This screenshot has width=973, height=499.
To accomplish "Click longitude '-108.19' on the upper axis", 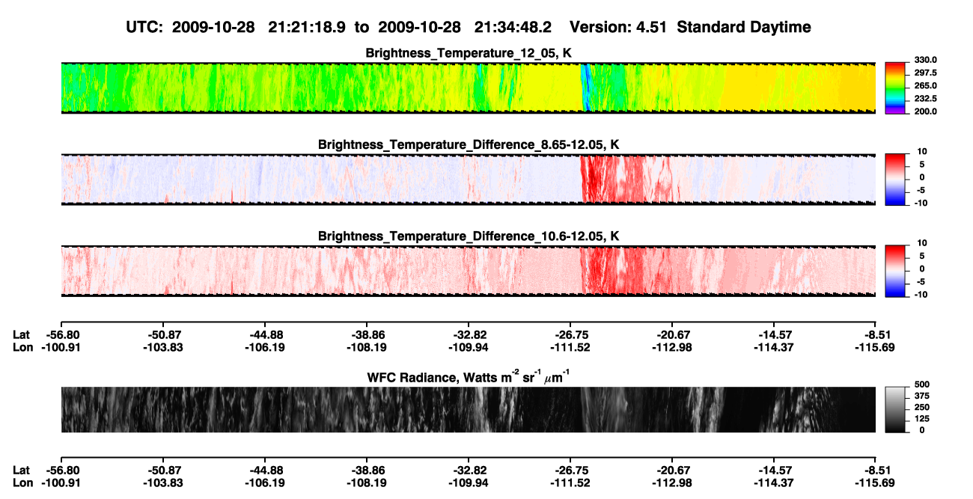I will [x=367, y=347].
